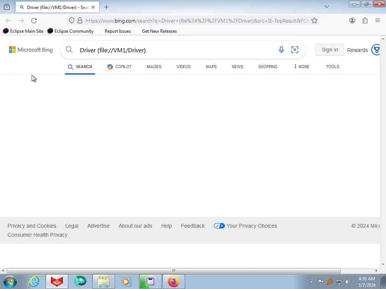Open the network tray icon
The image size is (386, 289).
tap(339, 282)
